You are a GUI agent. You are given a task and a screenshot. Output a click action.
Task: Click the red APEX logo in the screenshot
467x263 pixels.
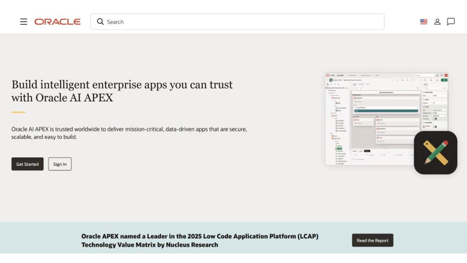point(328,74)
